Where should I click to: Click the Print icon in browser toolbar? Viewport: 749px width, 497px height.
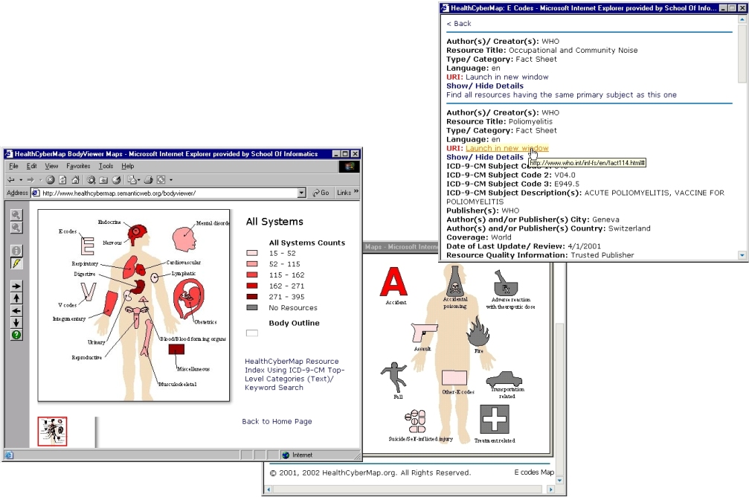coord(149,180)
